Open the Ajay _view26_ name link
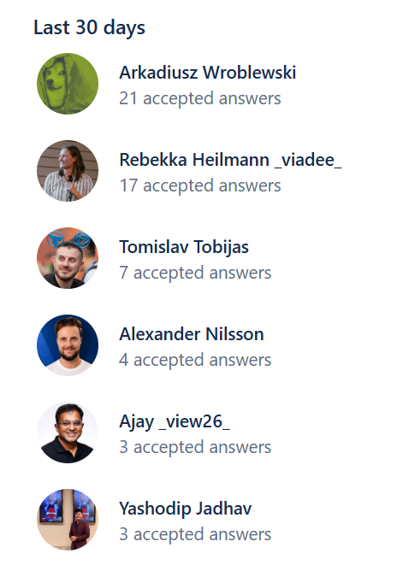 (175, 422)
